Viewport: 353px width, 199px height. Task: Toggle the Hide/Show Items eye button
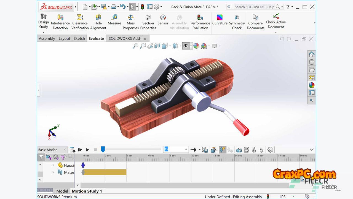(x=186, y=46)
